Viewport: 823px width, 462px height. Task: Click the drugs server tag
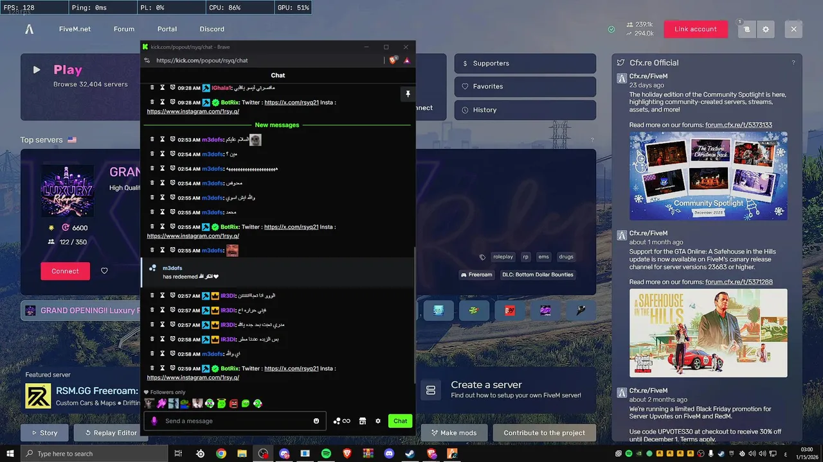(x=566, y=257)
